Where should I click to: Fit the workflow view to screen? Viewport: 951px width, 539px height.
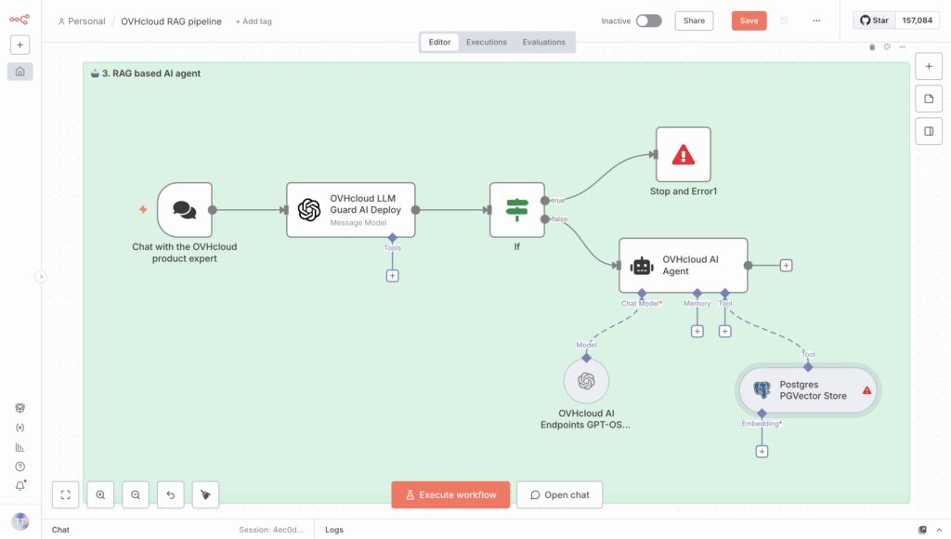pos(65,495)
